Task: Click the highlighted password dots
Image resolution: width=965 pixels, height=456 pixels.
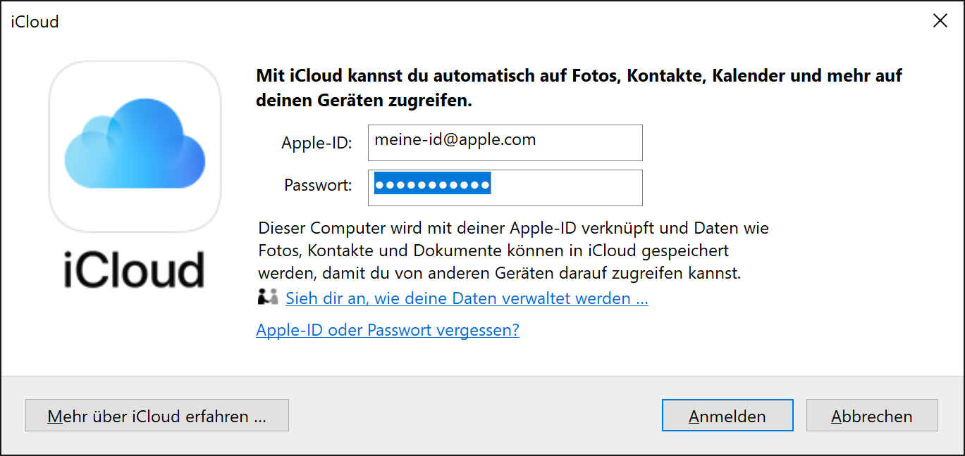Action: pyautogui.click(x=432, y=185)
